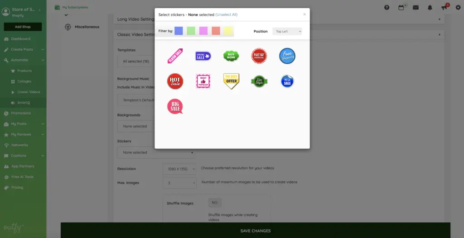The height and width of the screenshot is (238, 464).
Task: Open the mail envelope icon
Action: [x=416, y=7]
